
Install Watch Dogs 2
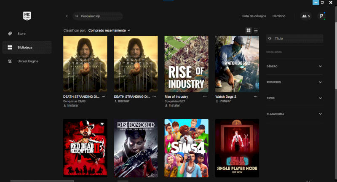223,101
